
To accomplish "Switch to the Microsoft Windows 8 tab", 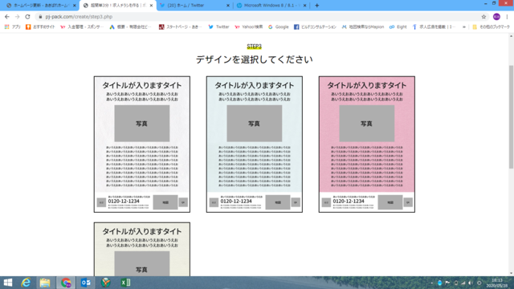I will point(271,6).
